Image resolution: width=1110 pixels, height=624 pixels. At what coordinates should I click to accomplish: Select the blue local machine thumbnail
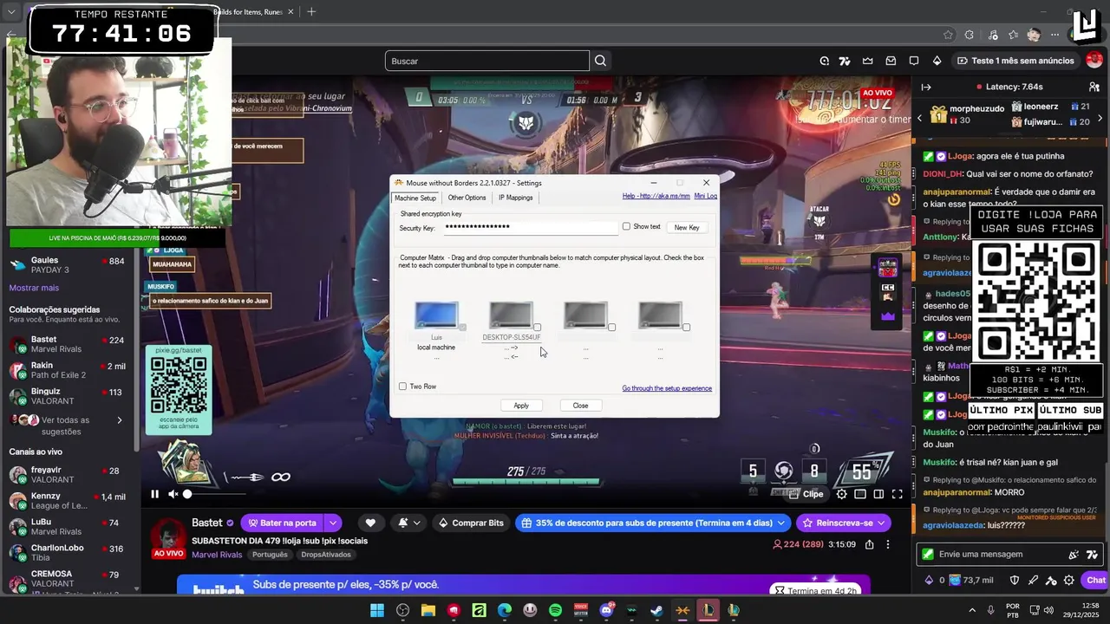click(436, 315)
